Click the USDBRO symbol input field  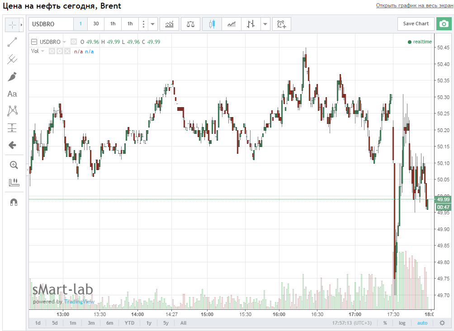pos(51,24)
